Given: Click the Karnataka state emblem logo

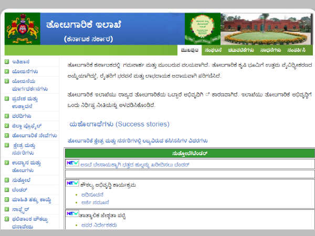Looking at the screenshot, I should (22, 29).
